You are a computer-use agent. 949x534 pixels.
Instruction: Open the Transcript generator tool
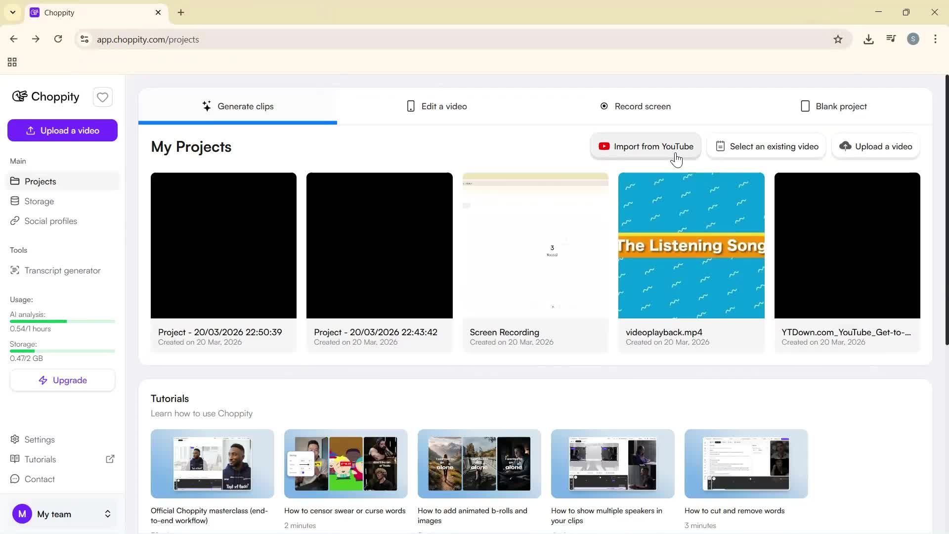(x=62, y=270)
